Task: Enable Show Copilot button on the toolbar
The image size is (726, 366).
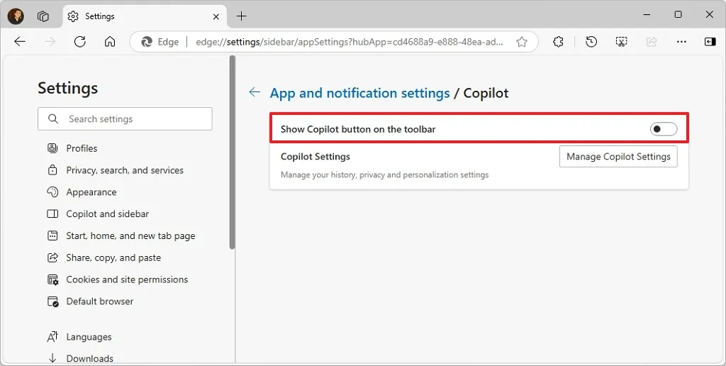Action: pyautogui.click(x=664, y=129)
